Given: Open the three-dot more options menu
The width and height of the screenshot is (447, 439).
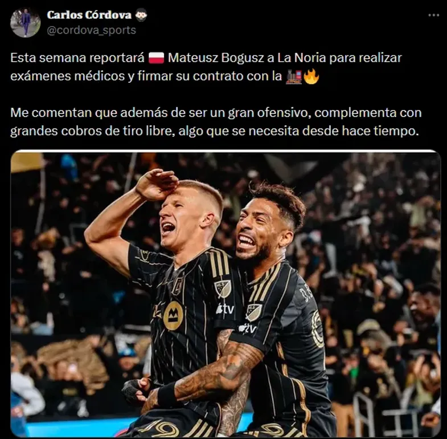Looking at the screenshot, I should (433, 15).
